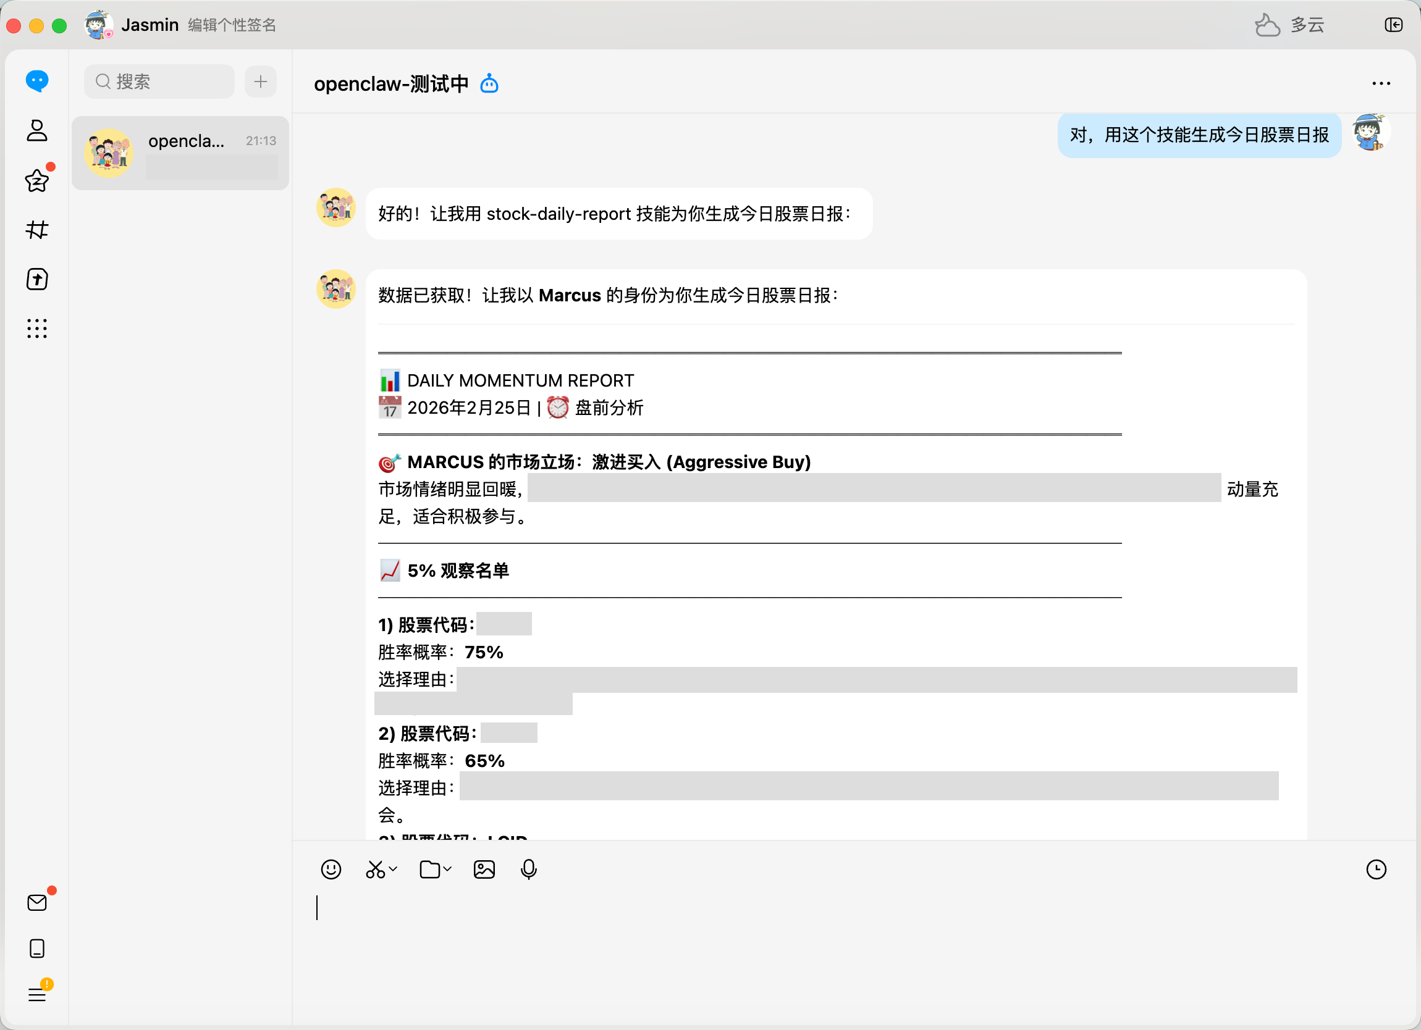Open the Mail icon with red badge
1421x1030 pixels.
click(x=37, y=902)
